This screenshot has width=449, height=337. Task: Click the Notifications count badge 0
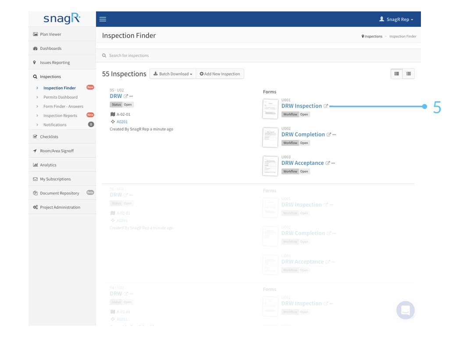[x=91, y=124]
